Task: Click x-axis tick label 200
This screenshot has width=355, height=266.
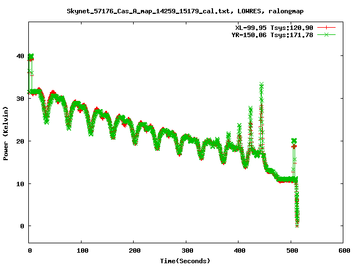Action: (x=135, y=250)
